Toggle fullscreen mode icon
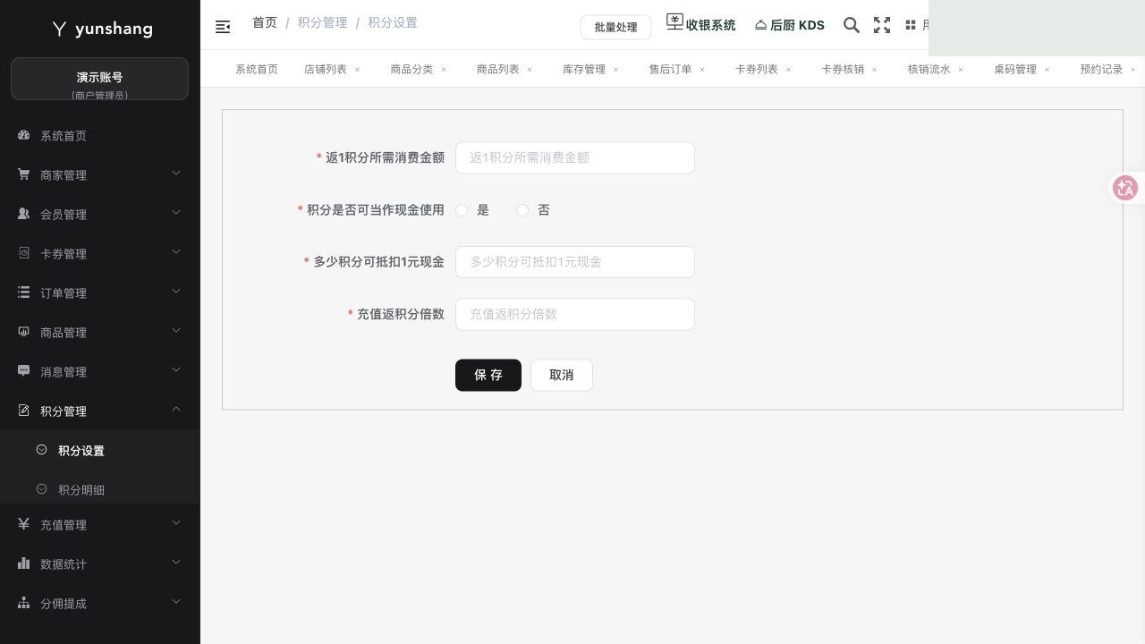Image resolution: width=1145 pixels, height=644 pixels. click(882, 25)
